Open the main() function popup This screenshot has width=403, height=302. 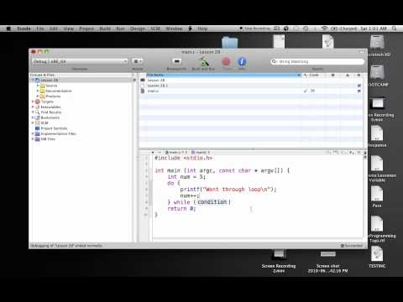coord(201,153)
